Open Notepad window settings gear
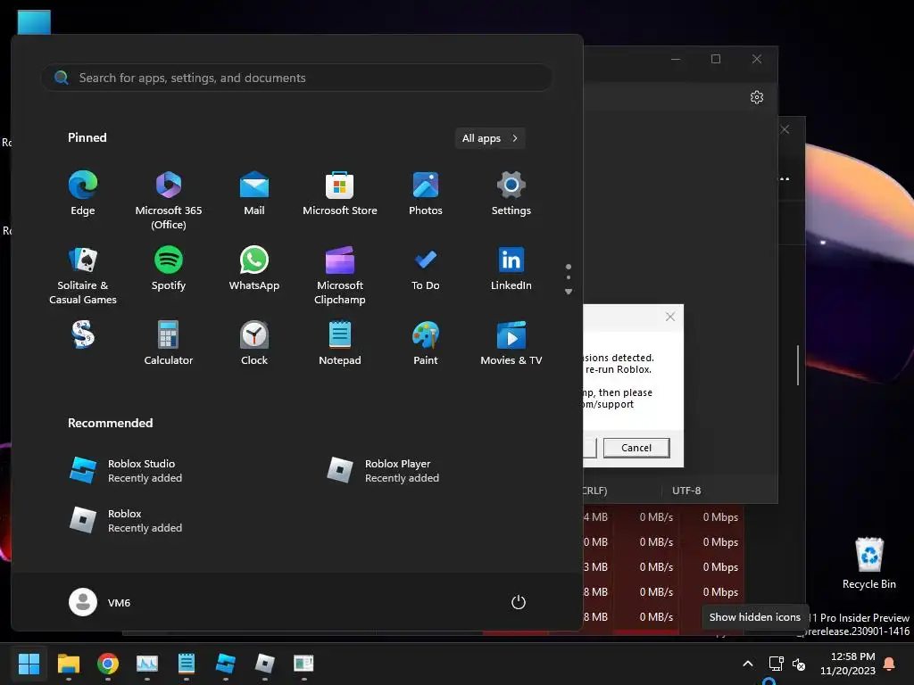 [757, 97]
